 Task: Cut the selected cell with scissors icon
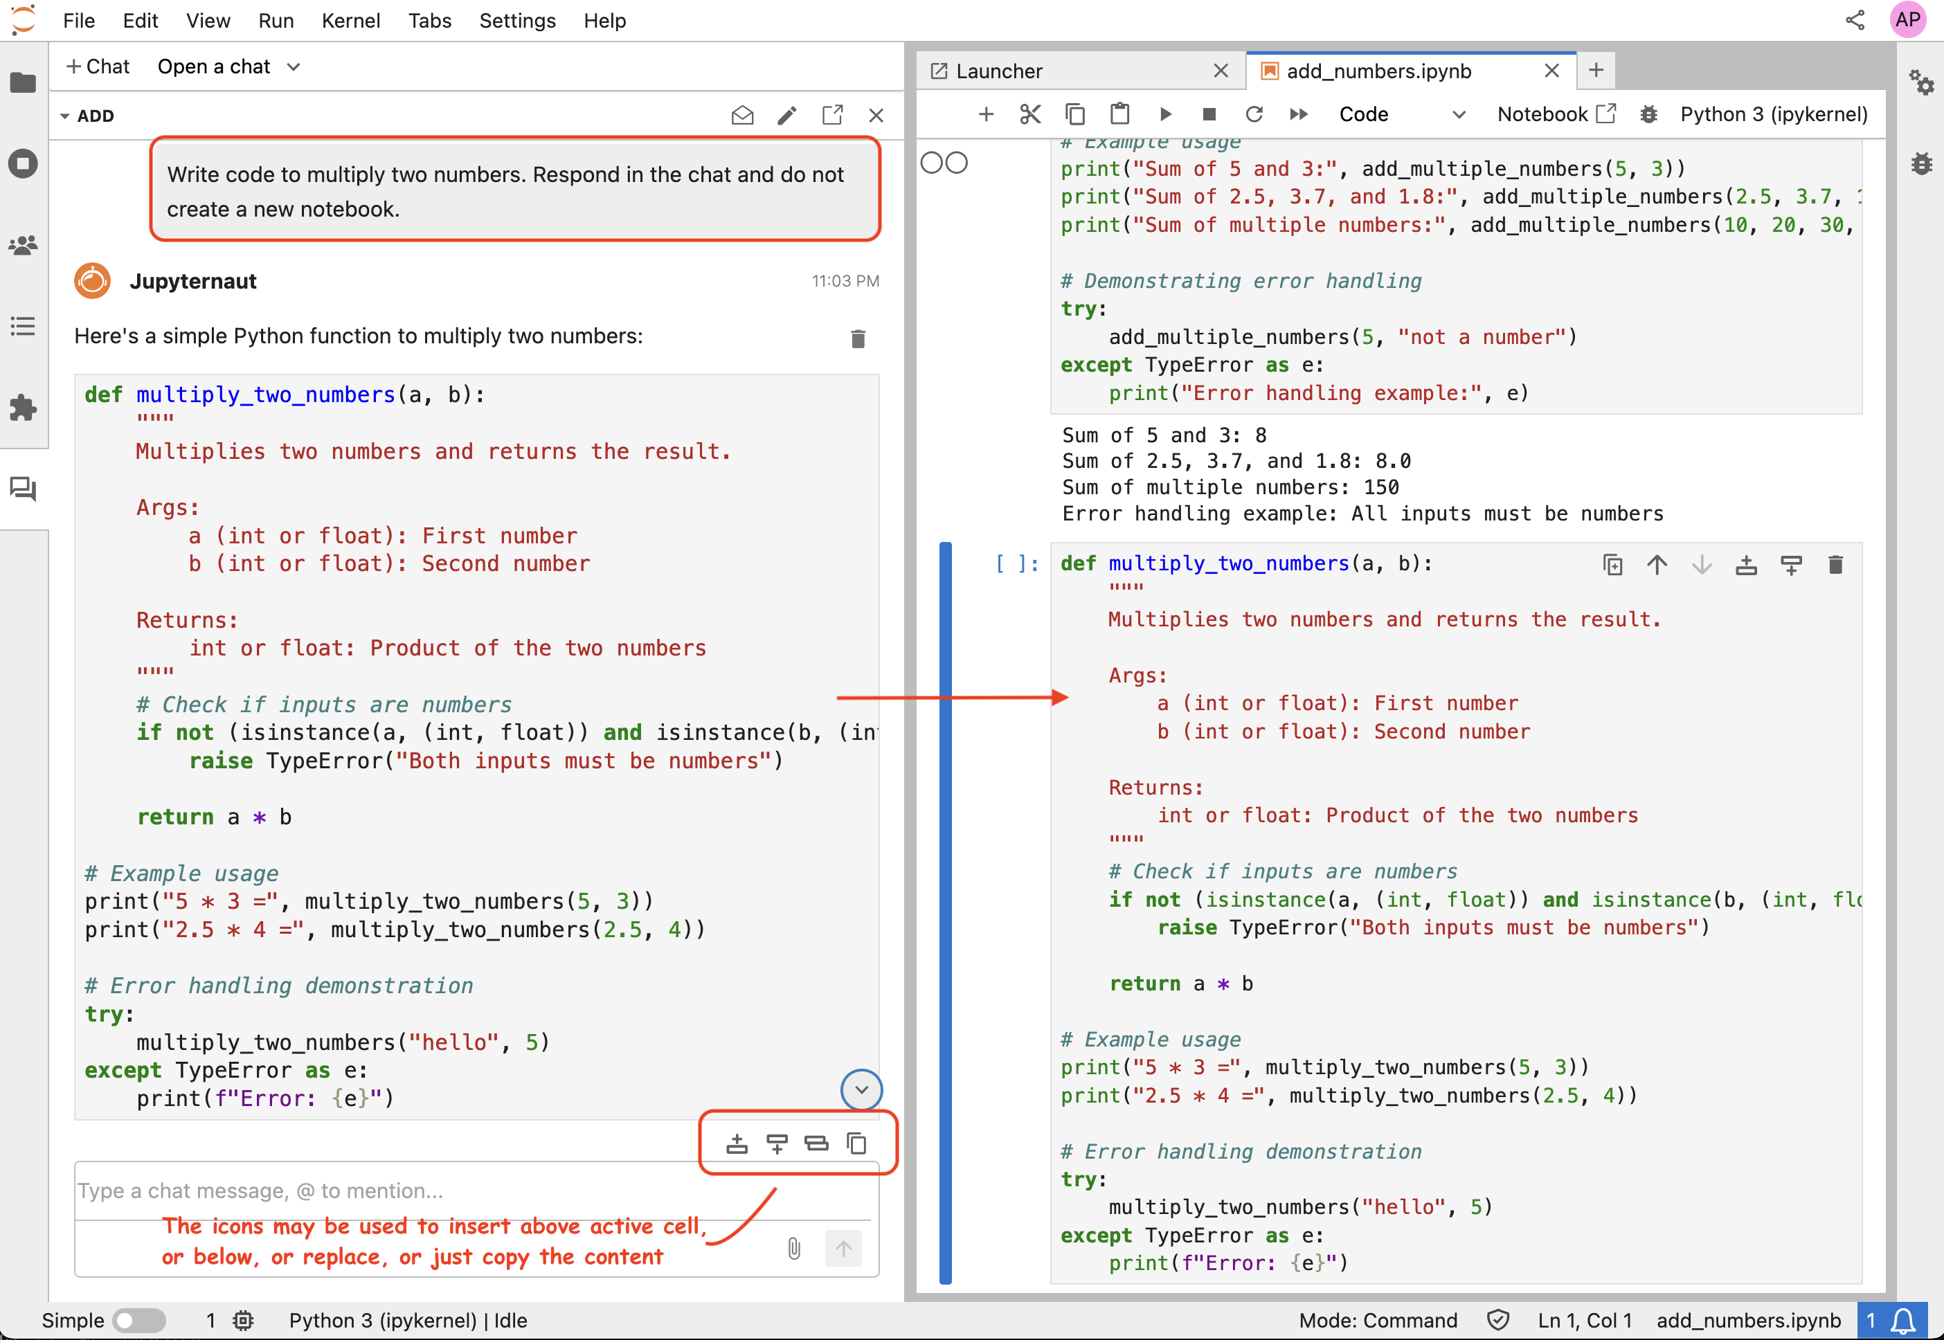[1030, 114]
